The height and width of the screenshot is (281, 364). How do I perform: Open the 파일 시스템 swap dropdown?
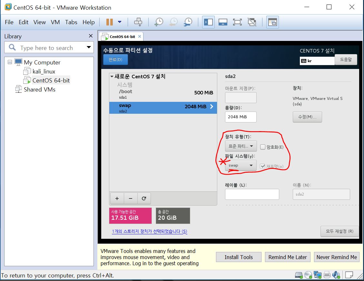(x=241, y=165)
